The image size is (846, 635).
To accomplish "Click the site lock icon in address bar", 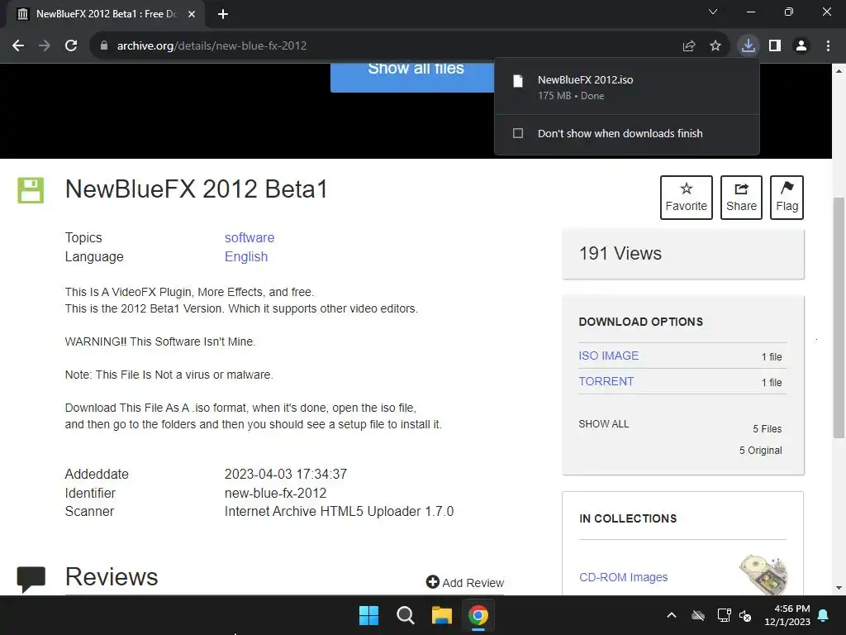I will pyautogui.click(x=104, y=46).
